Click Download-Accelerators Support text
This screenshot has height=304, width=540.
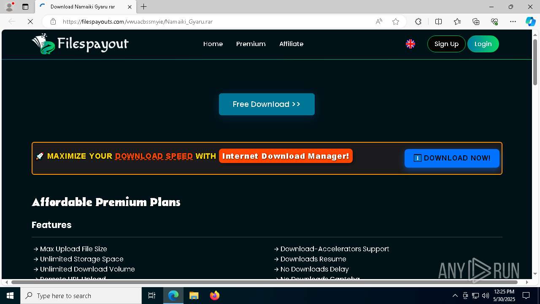tap(335, 249)
